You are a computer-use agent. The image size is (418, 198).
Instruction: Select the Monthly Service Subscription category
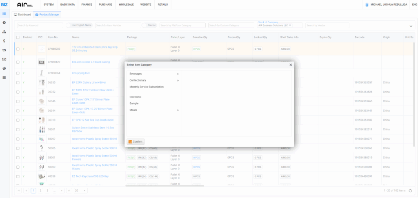[147, 87]
